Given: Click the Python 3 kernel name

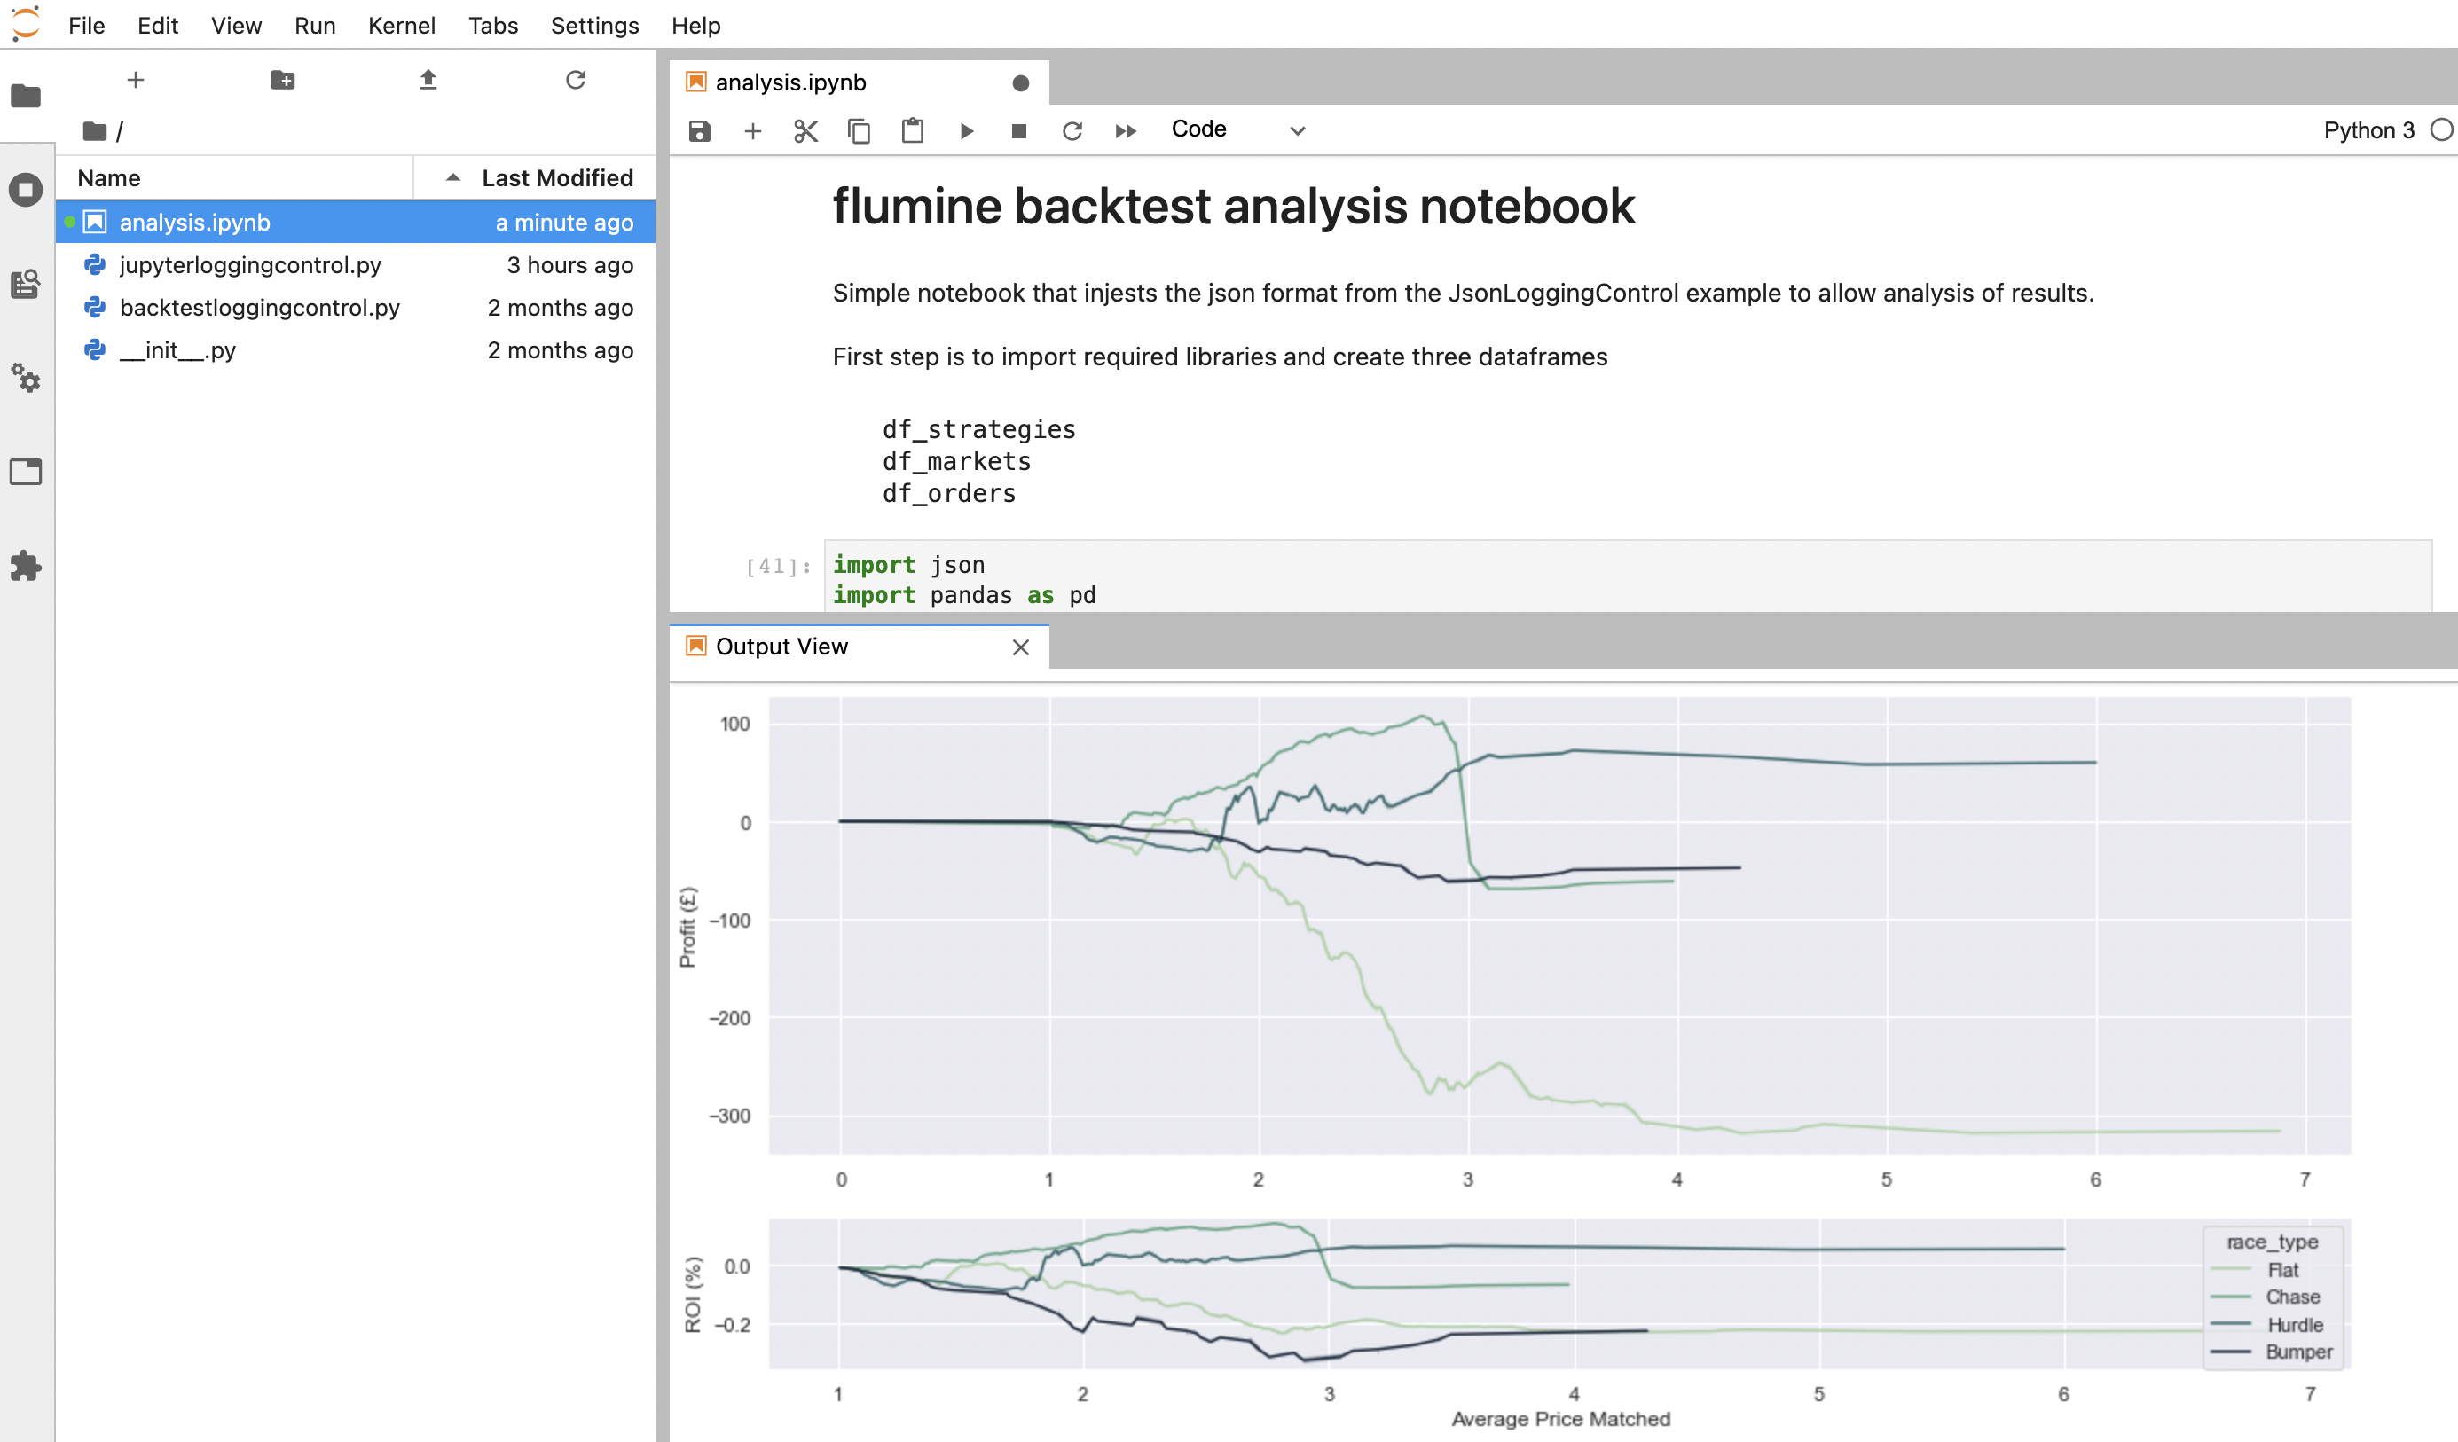Looking at the screenshot, I should pyautogui.click(x=2368, y=129).
